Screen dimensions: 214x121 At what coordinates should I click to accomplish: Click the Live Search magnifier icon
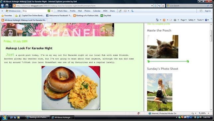click(208, 6)
